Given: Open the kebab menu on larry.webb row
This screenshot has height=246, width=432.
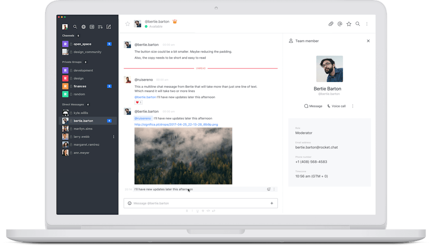Looking at the screenshot, I should [x=113, y=137].
